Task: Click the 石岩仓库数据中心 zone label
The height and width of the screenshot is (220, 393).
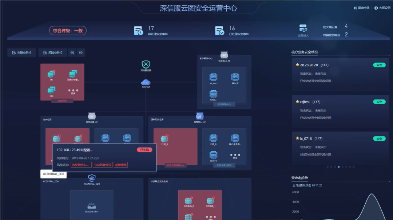Action: coord(175,165)
